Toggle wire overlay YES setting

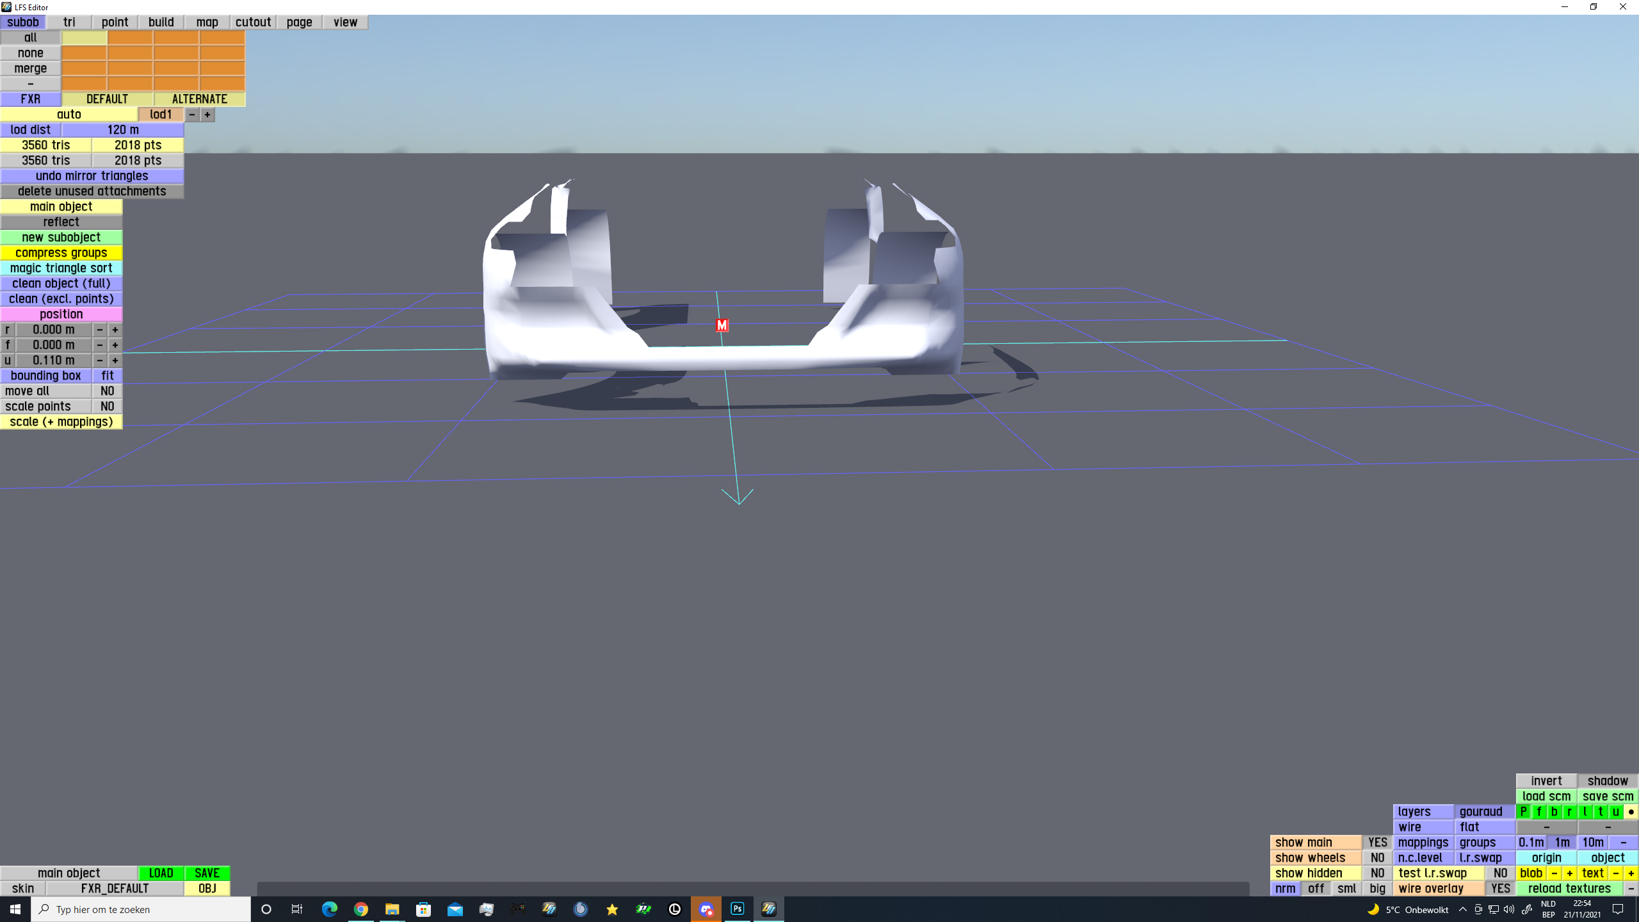pyautogui.click(x=1500, y=889)
